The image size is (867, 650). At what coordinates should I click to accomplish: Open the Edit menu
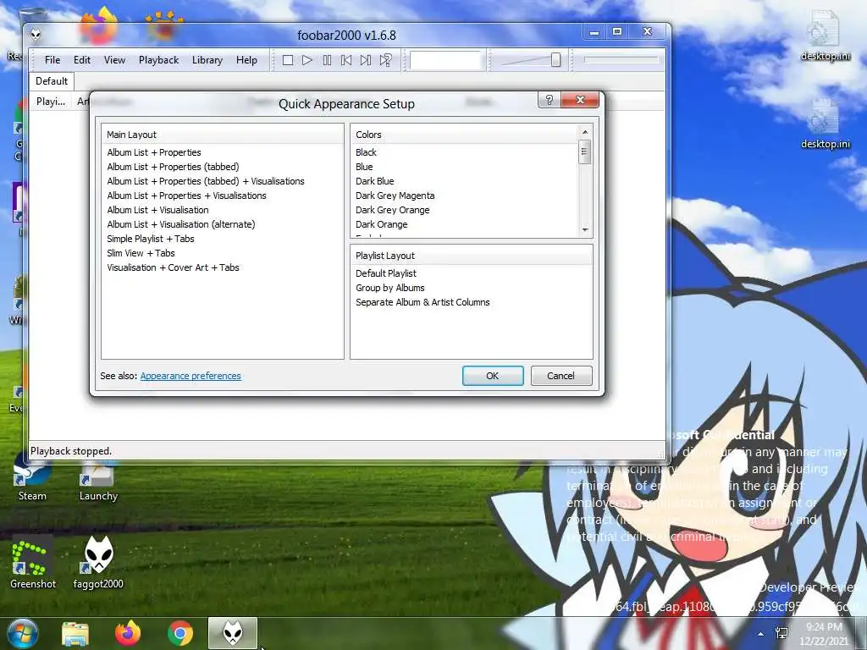pyautogui.click(x=82, y=60)
